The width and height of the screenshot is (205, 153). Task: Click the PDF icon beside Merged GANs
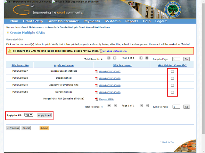[96, 99]
